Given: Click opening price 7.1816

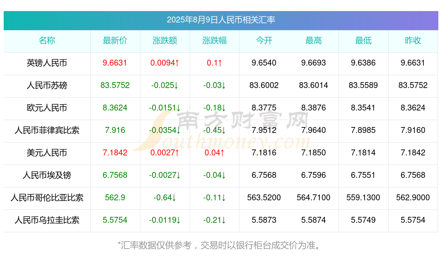Looking at the screenshot, I should (264, 153).
